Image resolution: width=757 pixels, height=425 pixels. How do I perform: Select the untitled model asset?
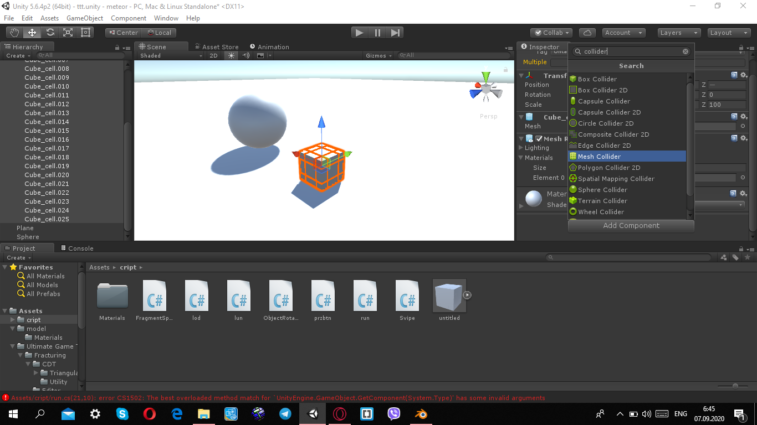[x=449, y=300]
